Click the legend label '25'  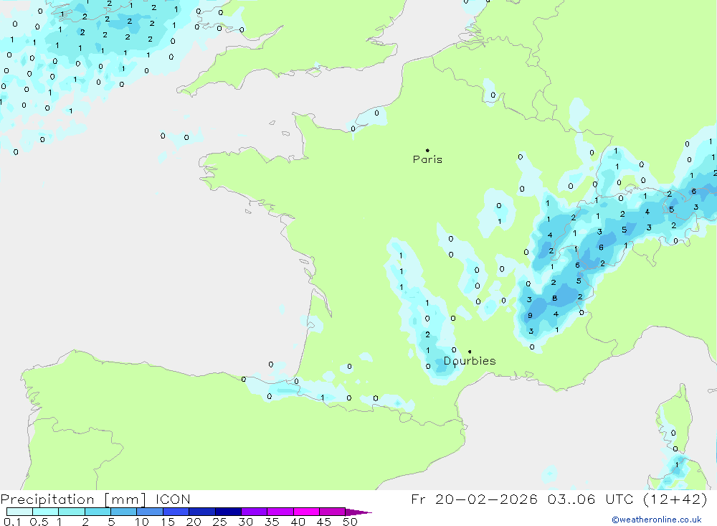pyautogui.click(x=220, y=522)
